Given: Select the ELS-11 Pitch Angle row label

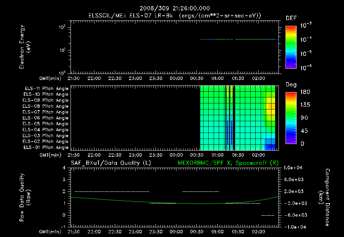Looking at the screenshot, I should click(x=46, y=89).
